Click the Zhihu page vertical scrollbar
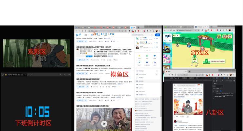243x131 pixels. pos(161,106)
